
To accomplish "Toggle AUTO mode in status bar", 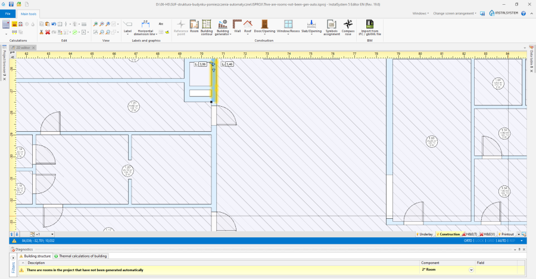I will pos(502,241).
